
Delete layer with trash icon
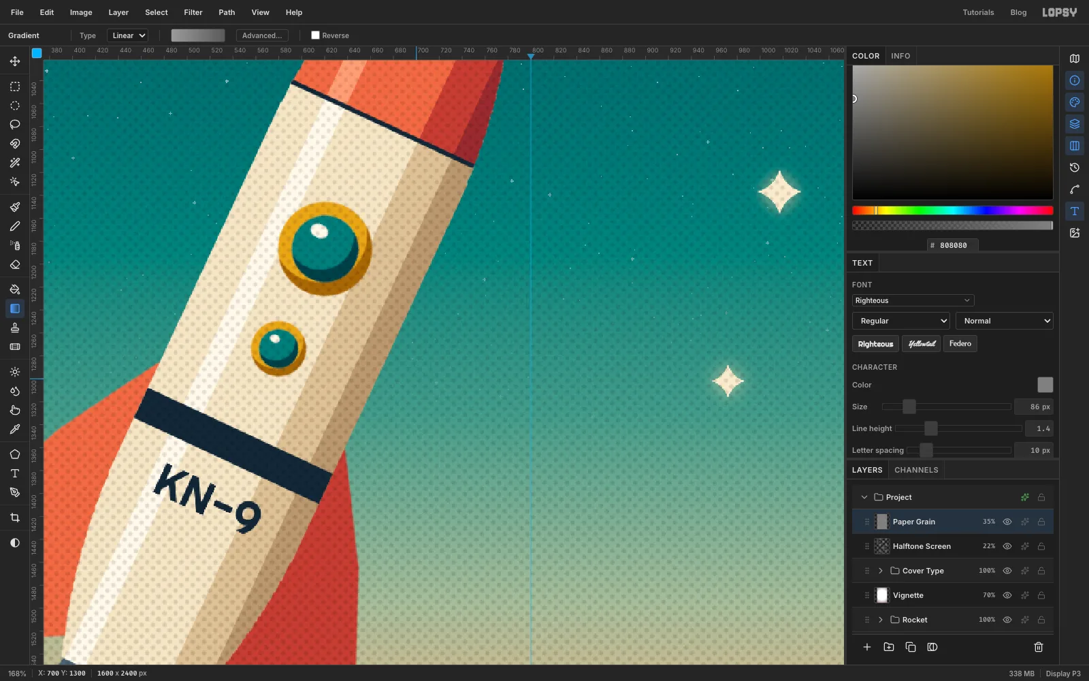[1039, 647]
